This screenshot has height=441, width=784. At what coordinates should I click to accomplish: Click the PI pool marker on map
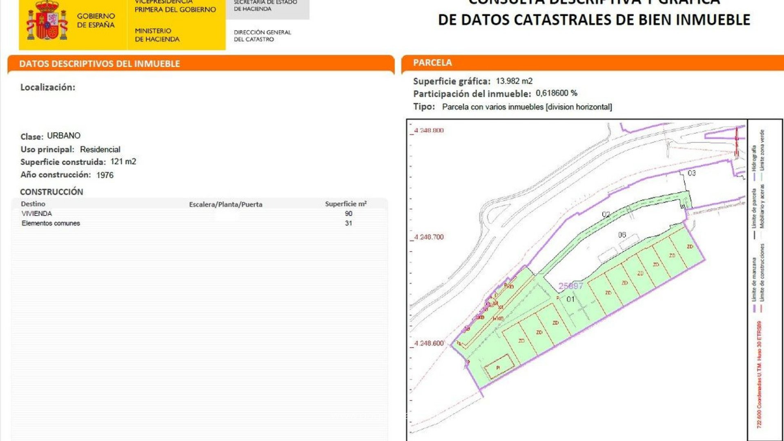click(498, 367)
